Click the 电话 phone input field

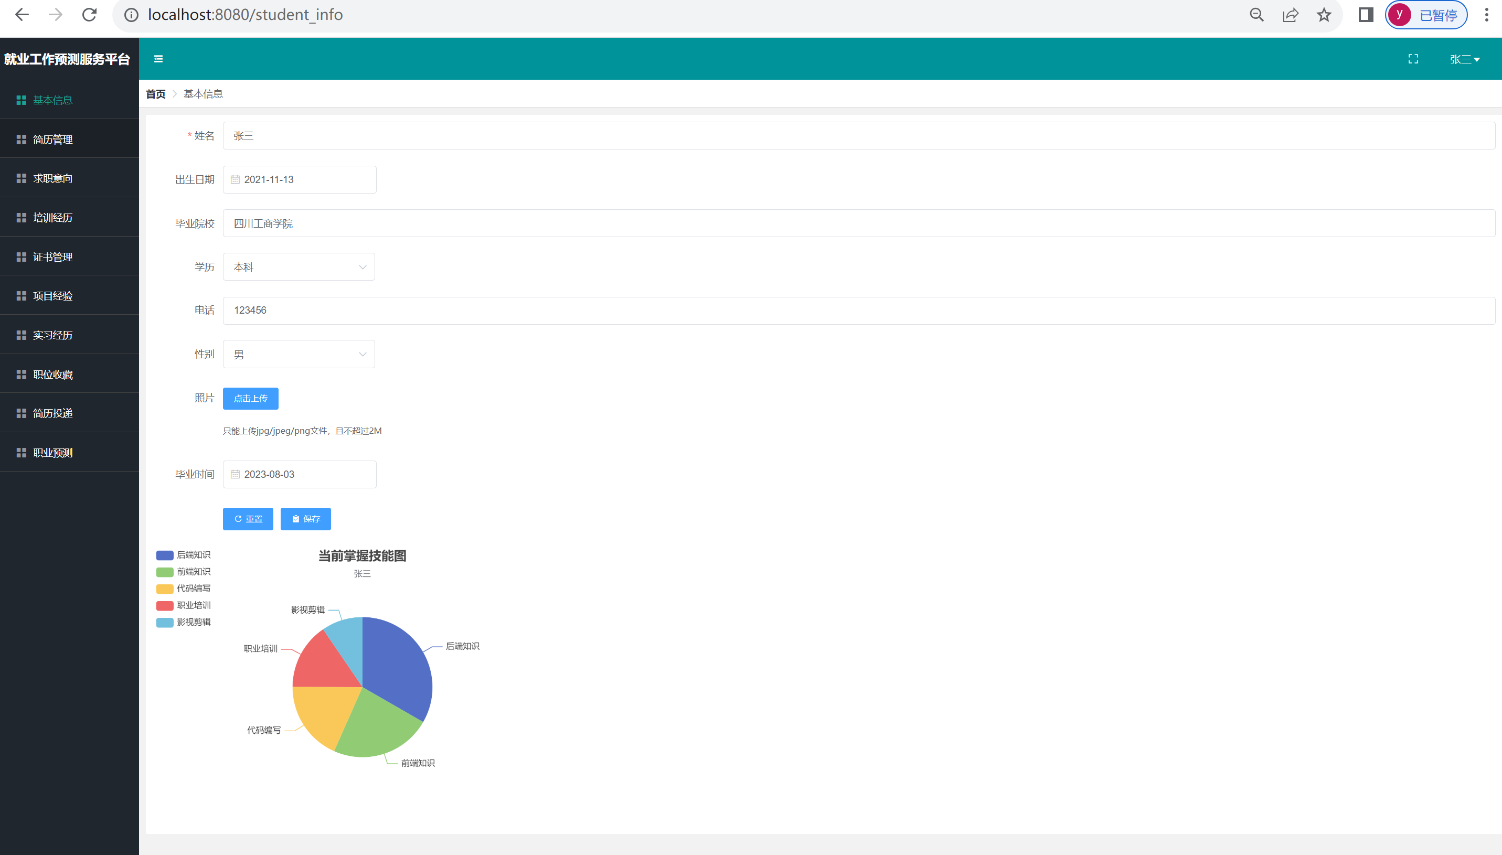[x=857, y=310]
